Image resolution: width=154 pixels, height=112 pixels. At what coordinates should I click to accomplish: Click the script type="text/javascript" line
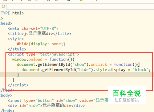43,54
